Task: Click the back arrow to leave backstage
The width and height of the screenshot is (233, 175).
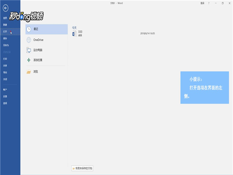Action: tap(5, 8)
